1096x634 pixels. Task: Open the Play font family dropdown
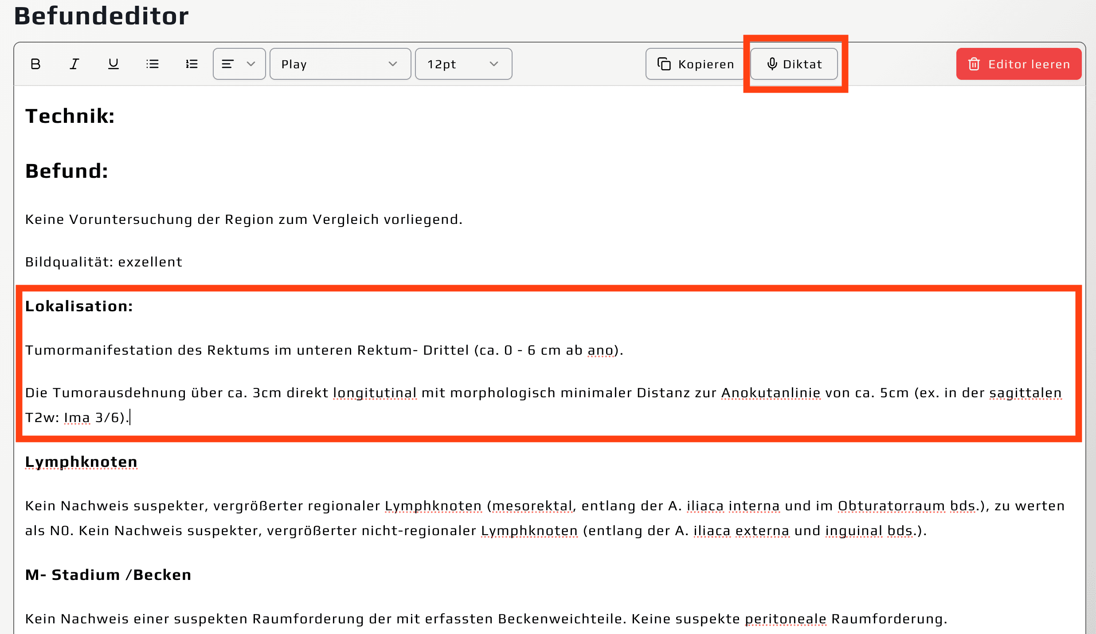point(340,64)
